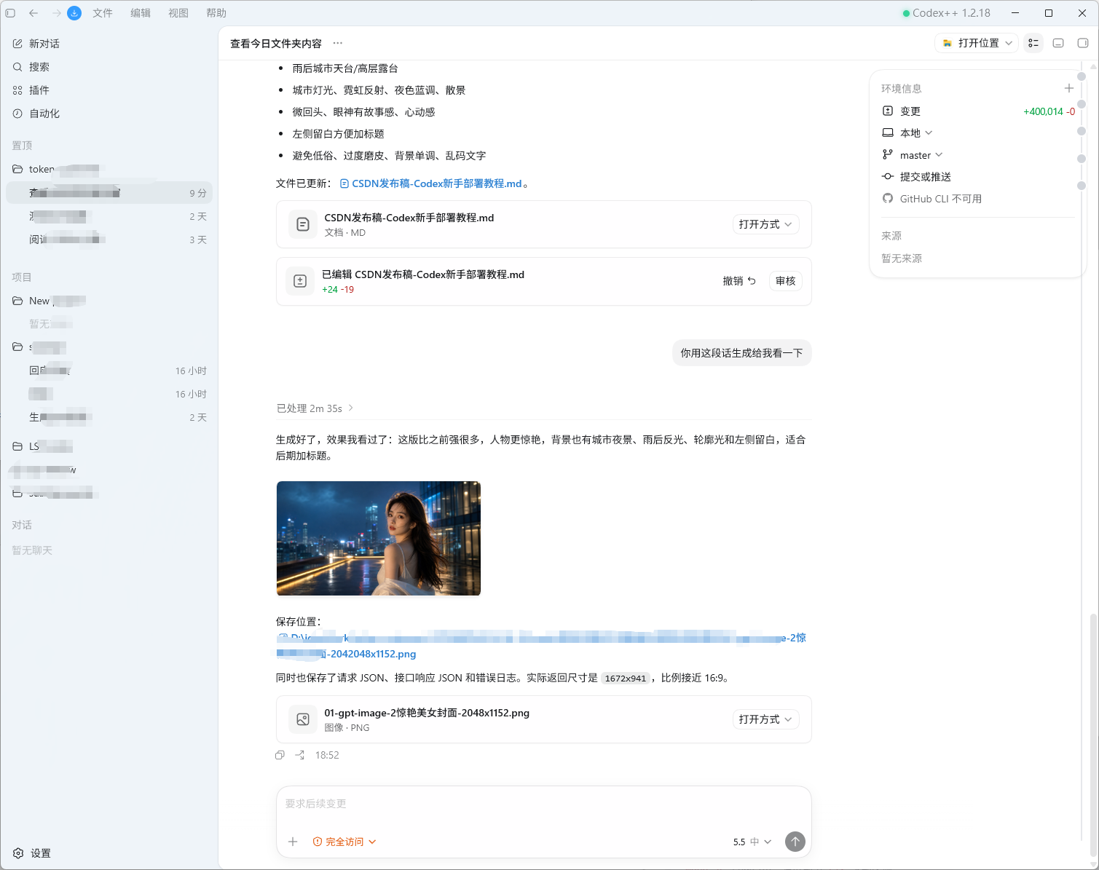Click the sidebar toggle icon in title bar
This screenshot has width=1099, height=870.
point(10,13)
